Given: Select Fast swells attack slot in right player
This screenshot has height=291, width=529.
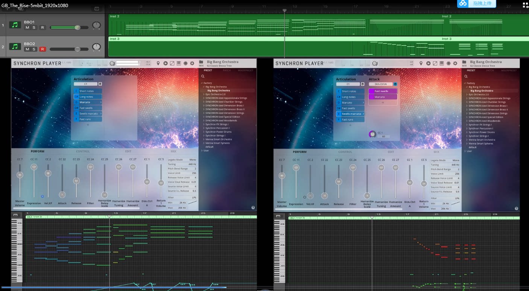Looking at the screenshot, I should click(x=383, y=91).
